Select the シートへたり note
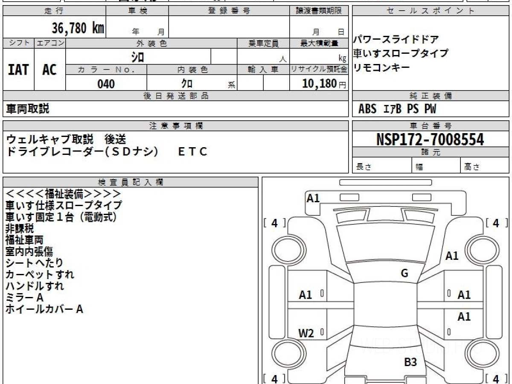This screenshot has height=384, width=512. click(34, 263)
